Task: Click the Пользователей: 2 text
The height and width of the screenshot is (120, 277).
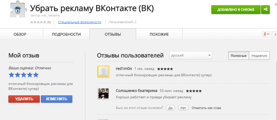Action: (123, 22)
